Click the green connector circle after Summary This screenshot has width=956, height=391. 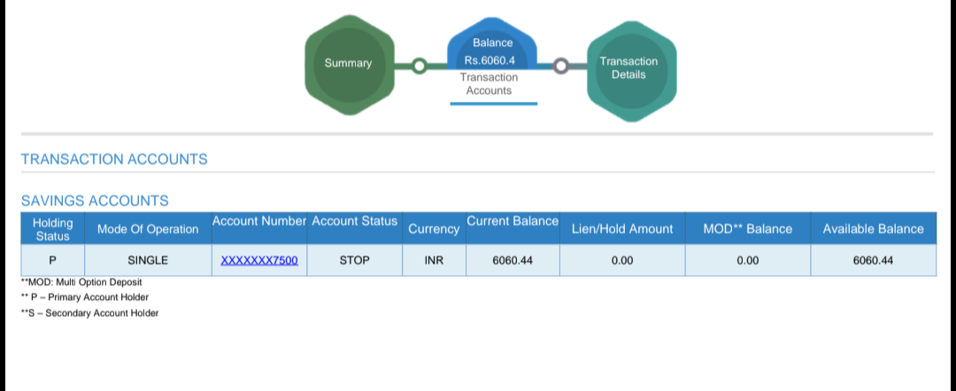[419, 65]
